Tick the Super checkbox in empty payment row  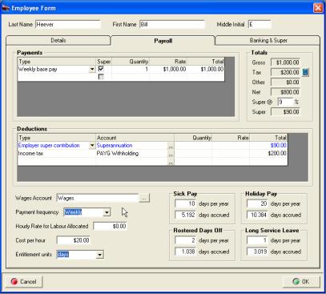point(101,77)
